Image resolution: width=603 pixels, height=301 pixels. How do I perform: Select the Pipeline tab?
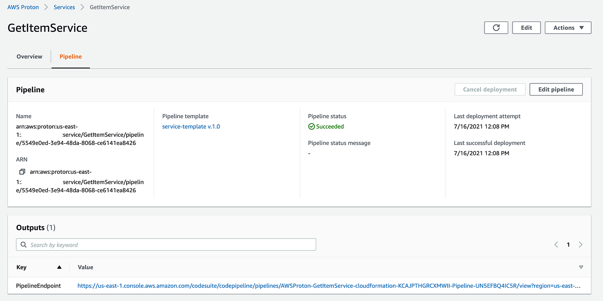(x=70, y=56)
